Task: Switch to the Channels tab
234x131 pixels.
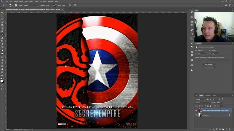Action: coord(208,95)
